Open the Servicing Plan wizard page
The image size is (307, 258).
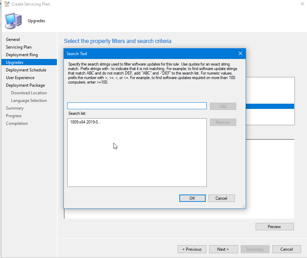tap(19, 47)
